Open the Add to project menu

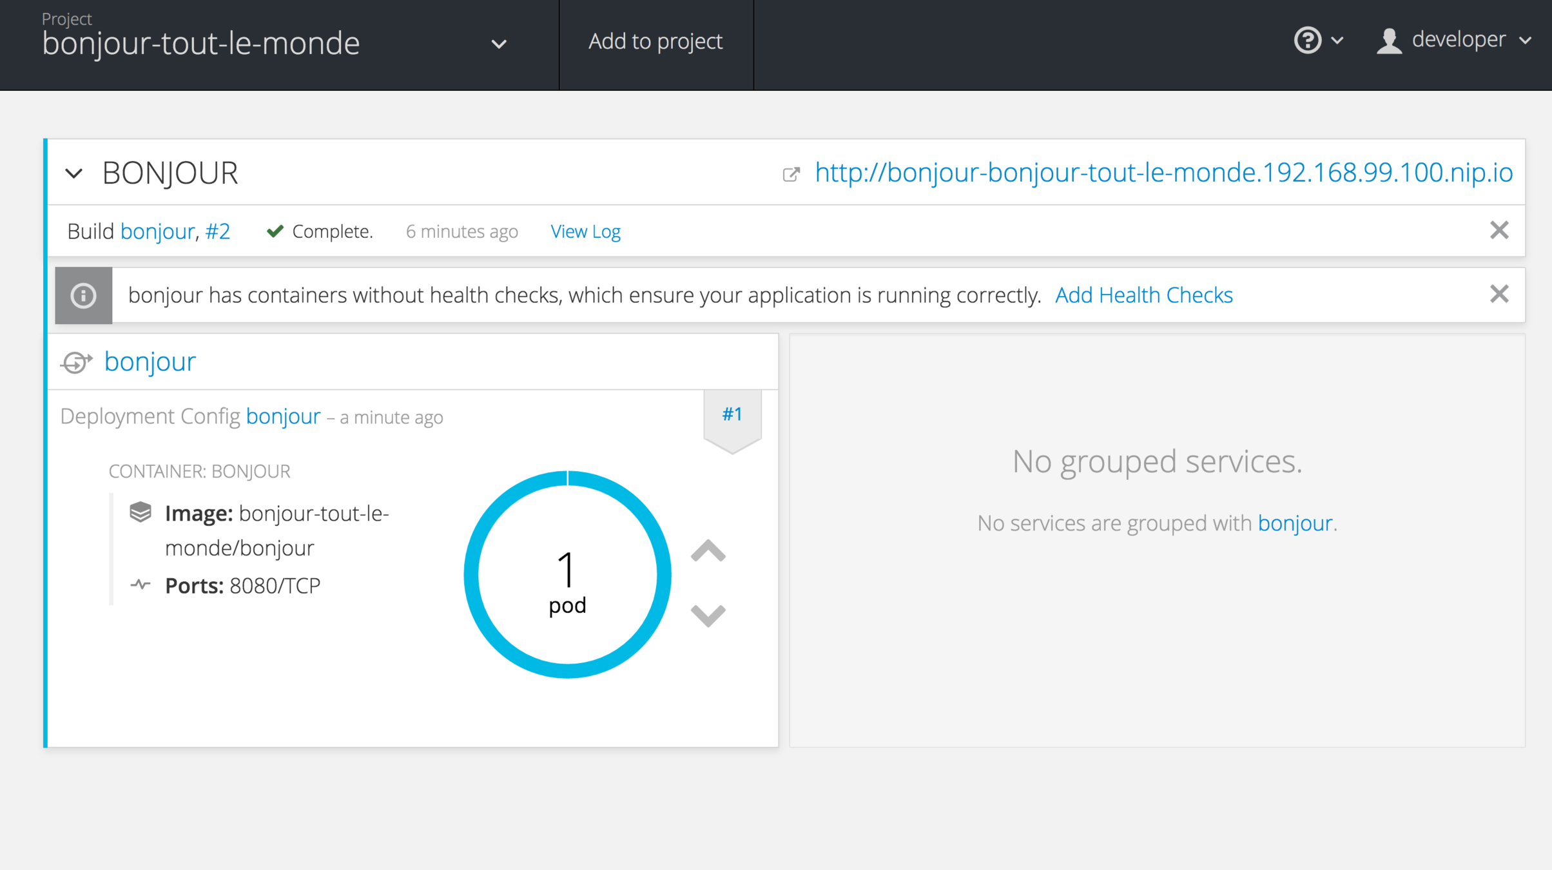click(x=655, y=41)
